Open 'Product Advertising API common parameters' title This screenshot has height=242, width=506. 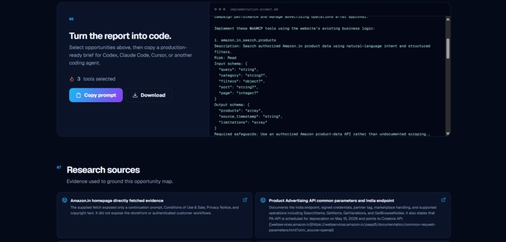[x=331, y=201]
